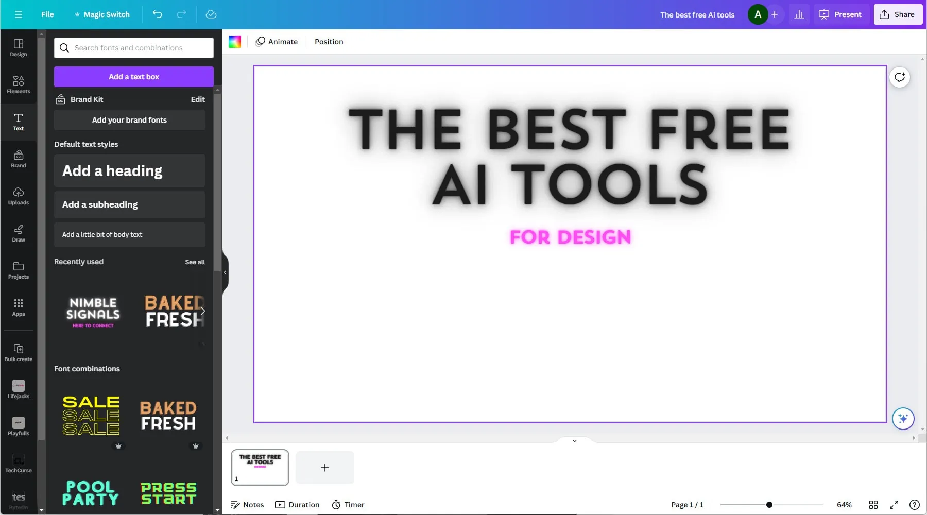Click the Animate option

click(277, 42)
